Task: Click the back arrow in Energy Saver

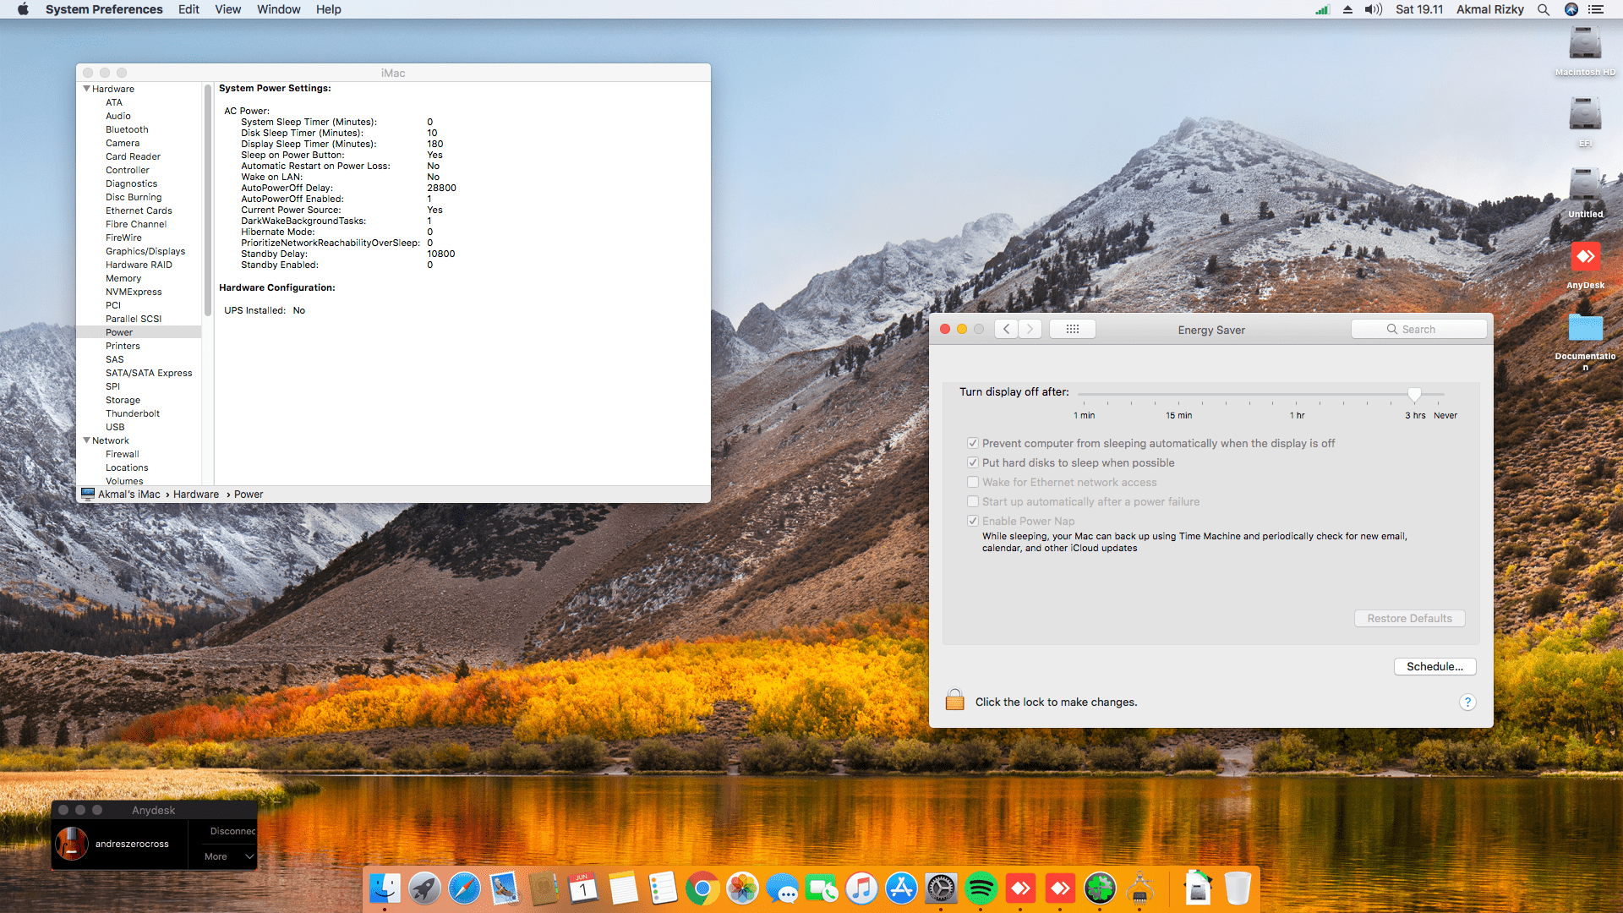Action: click(1006, 329)
